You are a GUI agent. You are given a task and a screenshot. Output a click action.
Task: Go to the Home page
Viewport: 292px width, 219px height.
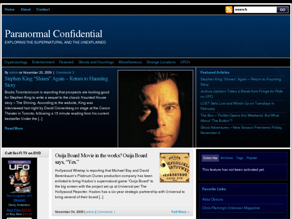pyautogui.click(x=10, y=9)
